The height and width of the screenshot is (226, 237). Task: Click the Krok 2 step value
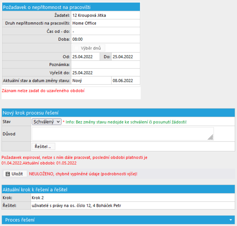pyautogui.click(x=38, y=198)
